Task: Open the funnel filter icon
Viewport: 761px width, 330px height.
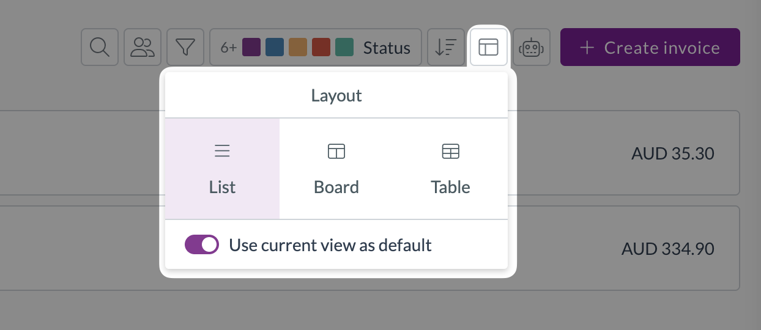Action: click(185, 47)
